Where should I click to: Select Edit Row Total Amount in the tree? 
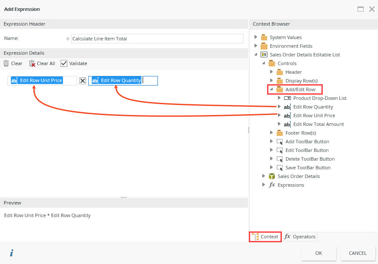(x=318, y=124)
